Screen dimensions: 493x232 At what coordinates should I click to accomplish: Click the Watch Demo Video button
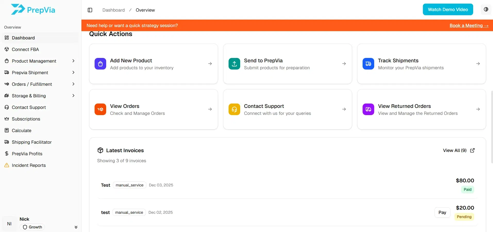click(448, 9)
